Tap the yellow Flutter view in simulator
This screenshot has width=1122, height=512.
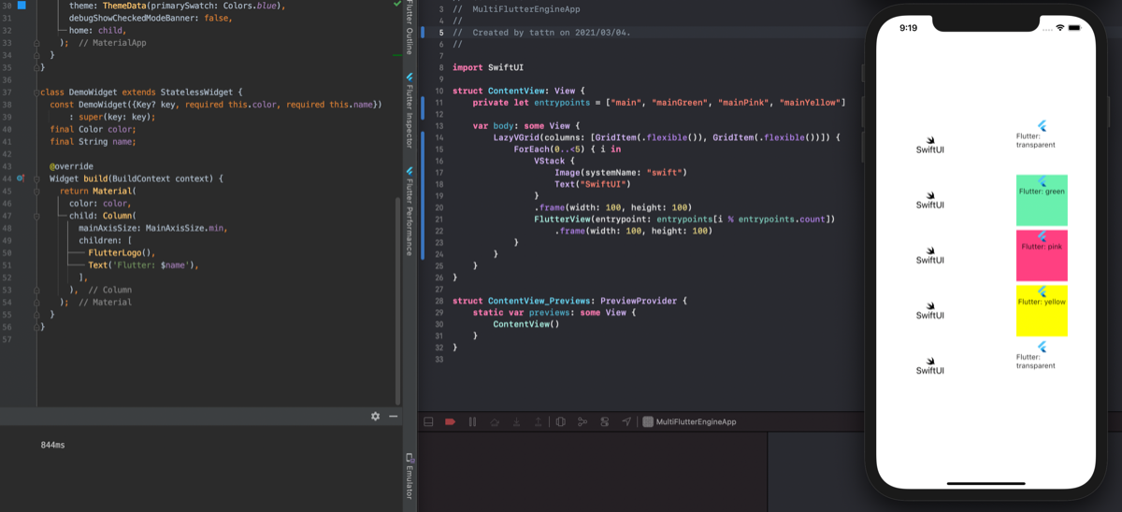pyautogui.click(x=1042, y=310)
